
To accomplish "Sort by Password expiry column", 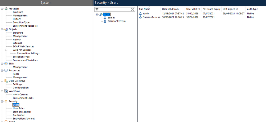I will (x=211, y=9).
